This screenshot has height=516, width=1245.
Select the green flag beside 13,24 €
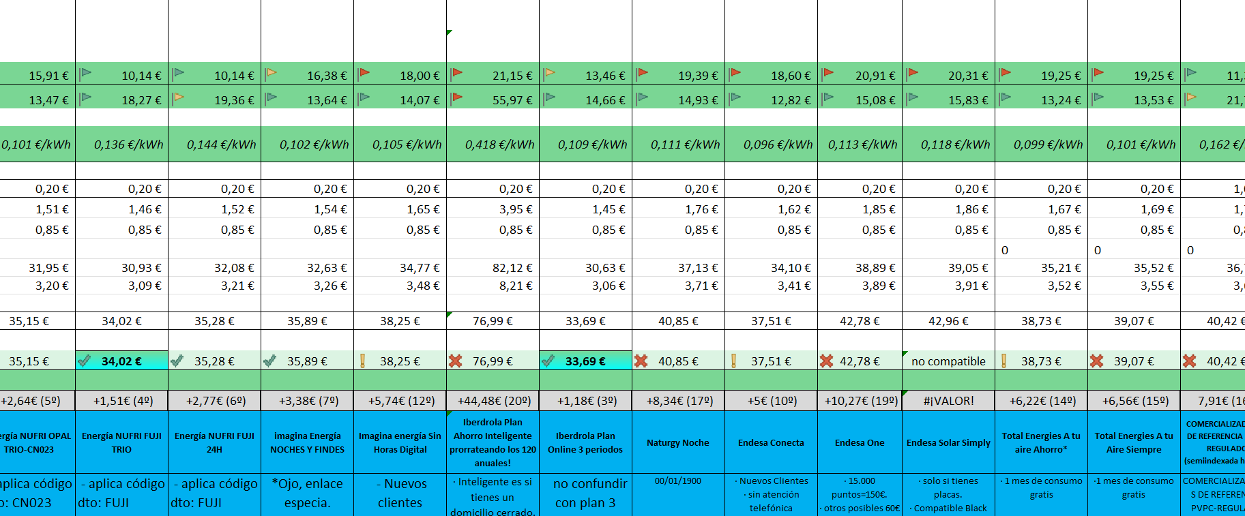click(x=1006, y=97)
